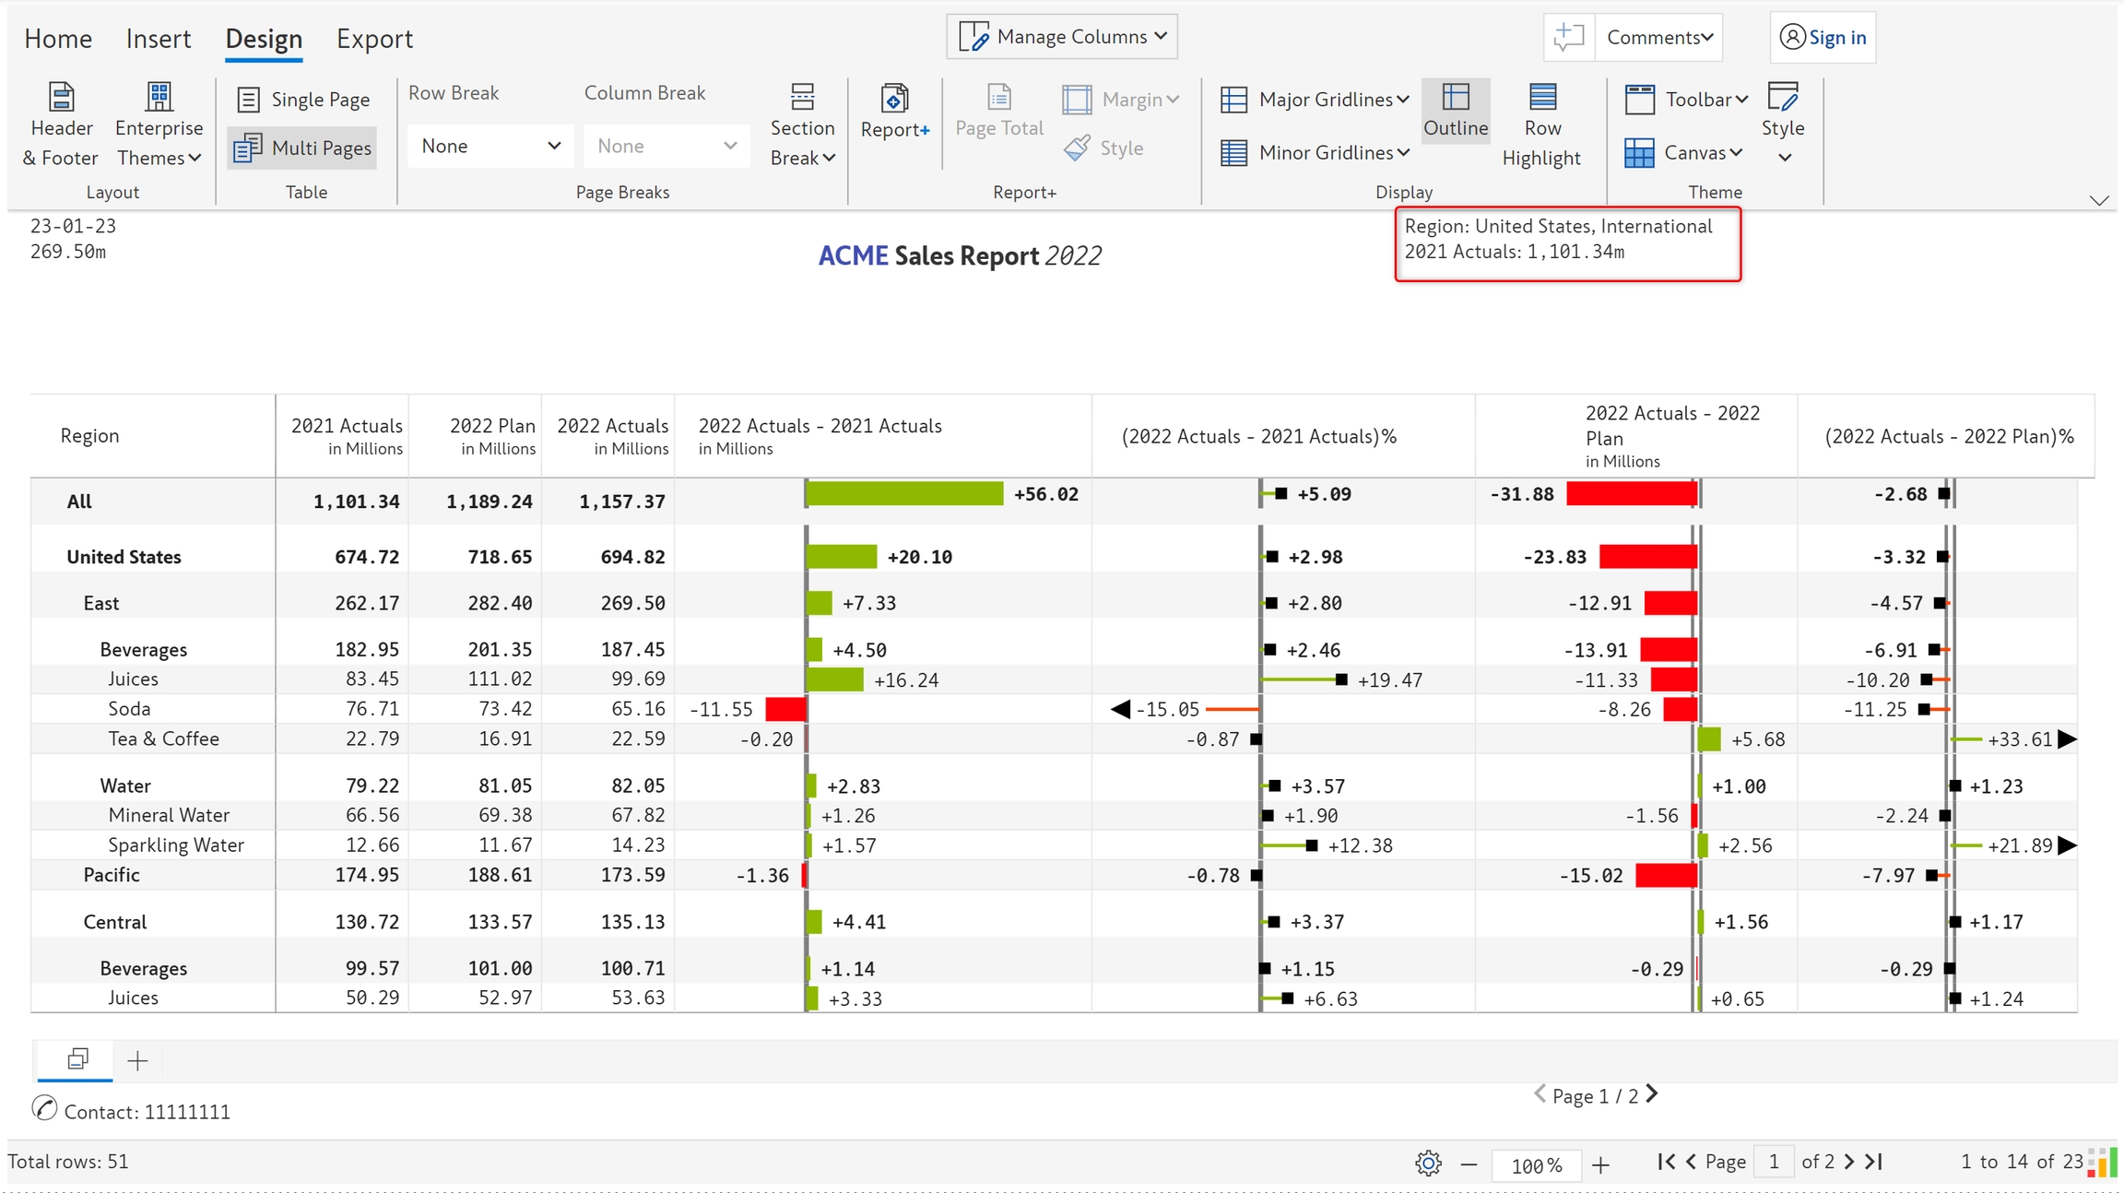The image size is (2124, 1193).
Task: Toggle the Outline display option
Action: click(x=1456, y=111)
